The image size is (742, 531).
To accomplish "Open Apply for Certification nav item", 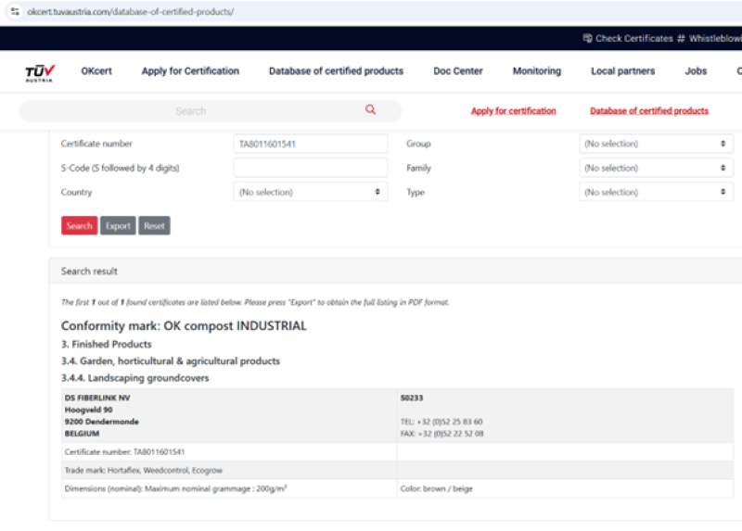I will coord(190,71).
